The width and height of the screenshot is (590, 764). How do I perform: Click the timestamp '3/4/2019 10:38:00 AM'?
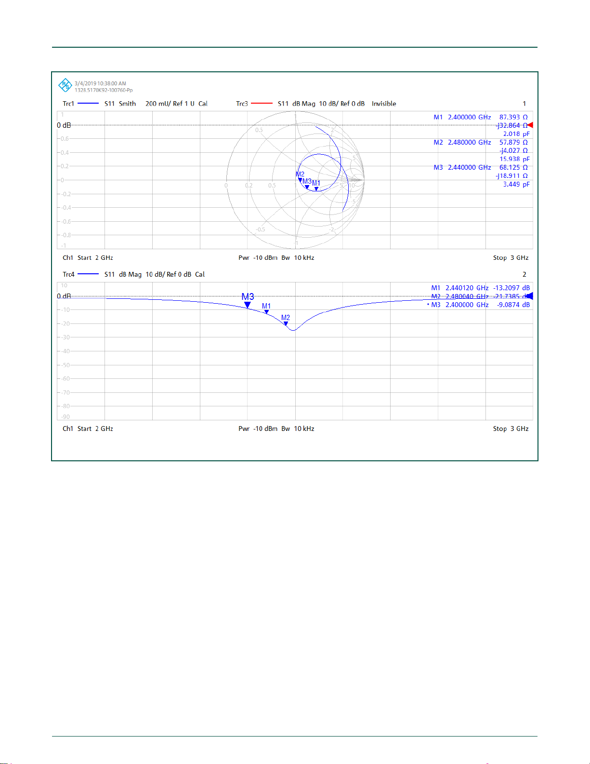[100, 83]
